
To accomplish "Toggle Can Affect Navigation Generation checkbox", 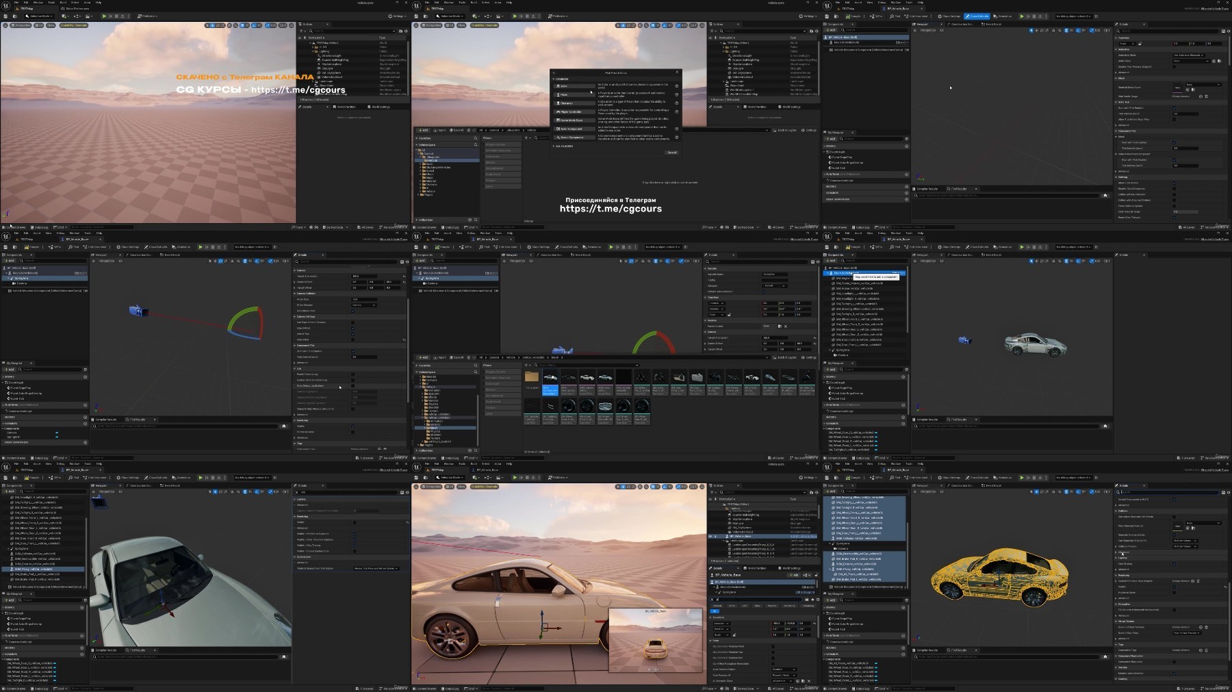I will 773,663.
